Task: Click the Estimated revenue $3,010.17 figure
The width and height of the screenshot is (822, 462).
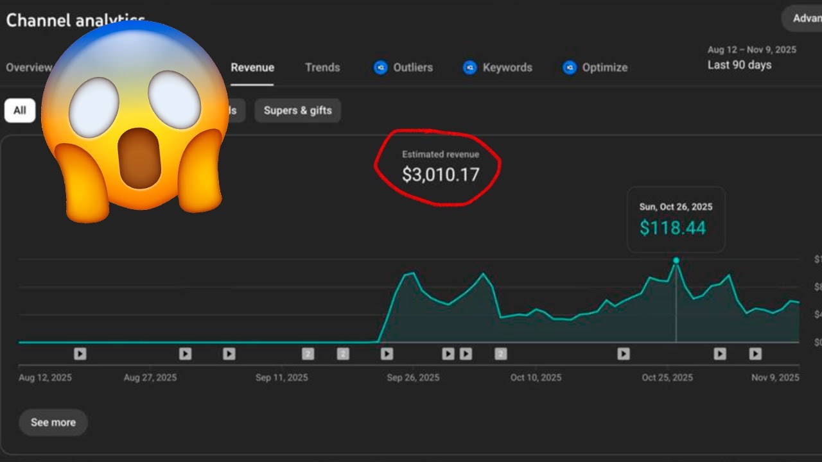Action: point(441,174)
